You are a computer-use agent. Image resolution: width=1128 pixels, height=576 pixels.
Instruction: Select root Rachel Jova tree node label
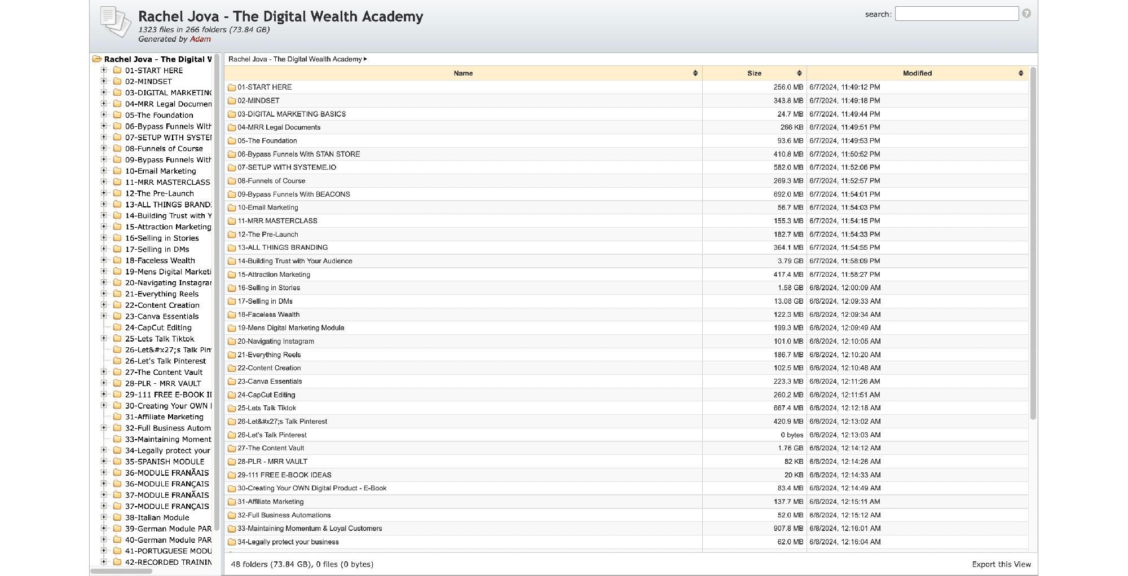point(158,59)
